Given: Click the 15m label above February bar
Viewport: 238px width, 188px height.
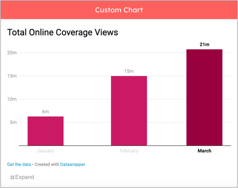Looking at the screenshot, I should pos(129,71).
